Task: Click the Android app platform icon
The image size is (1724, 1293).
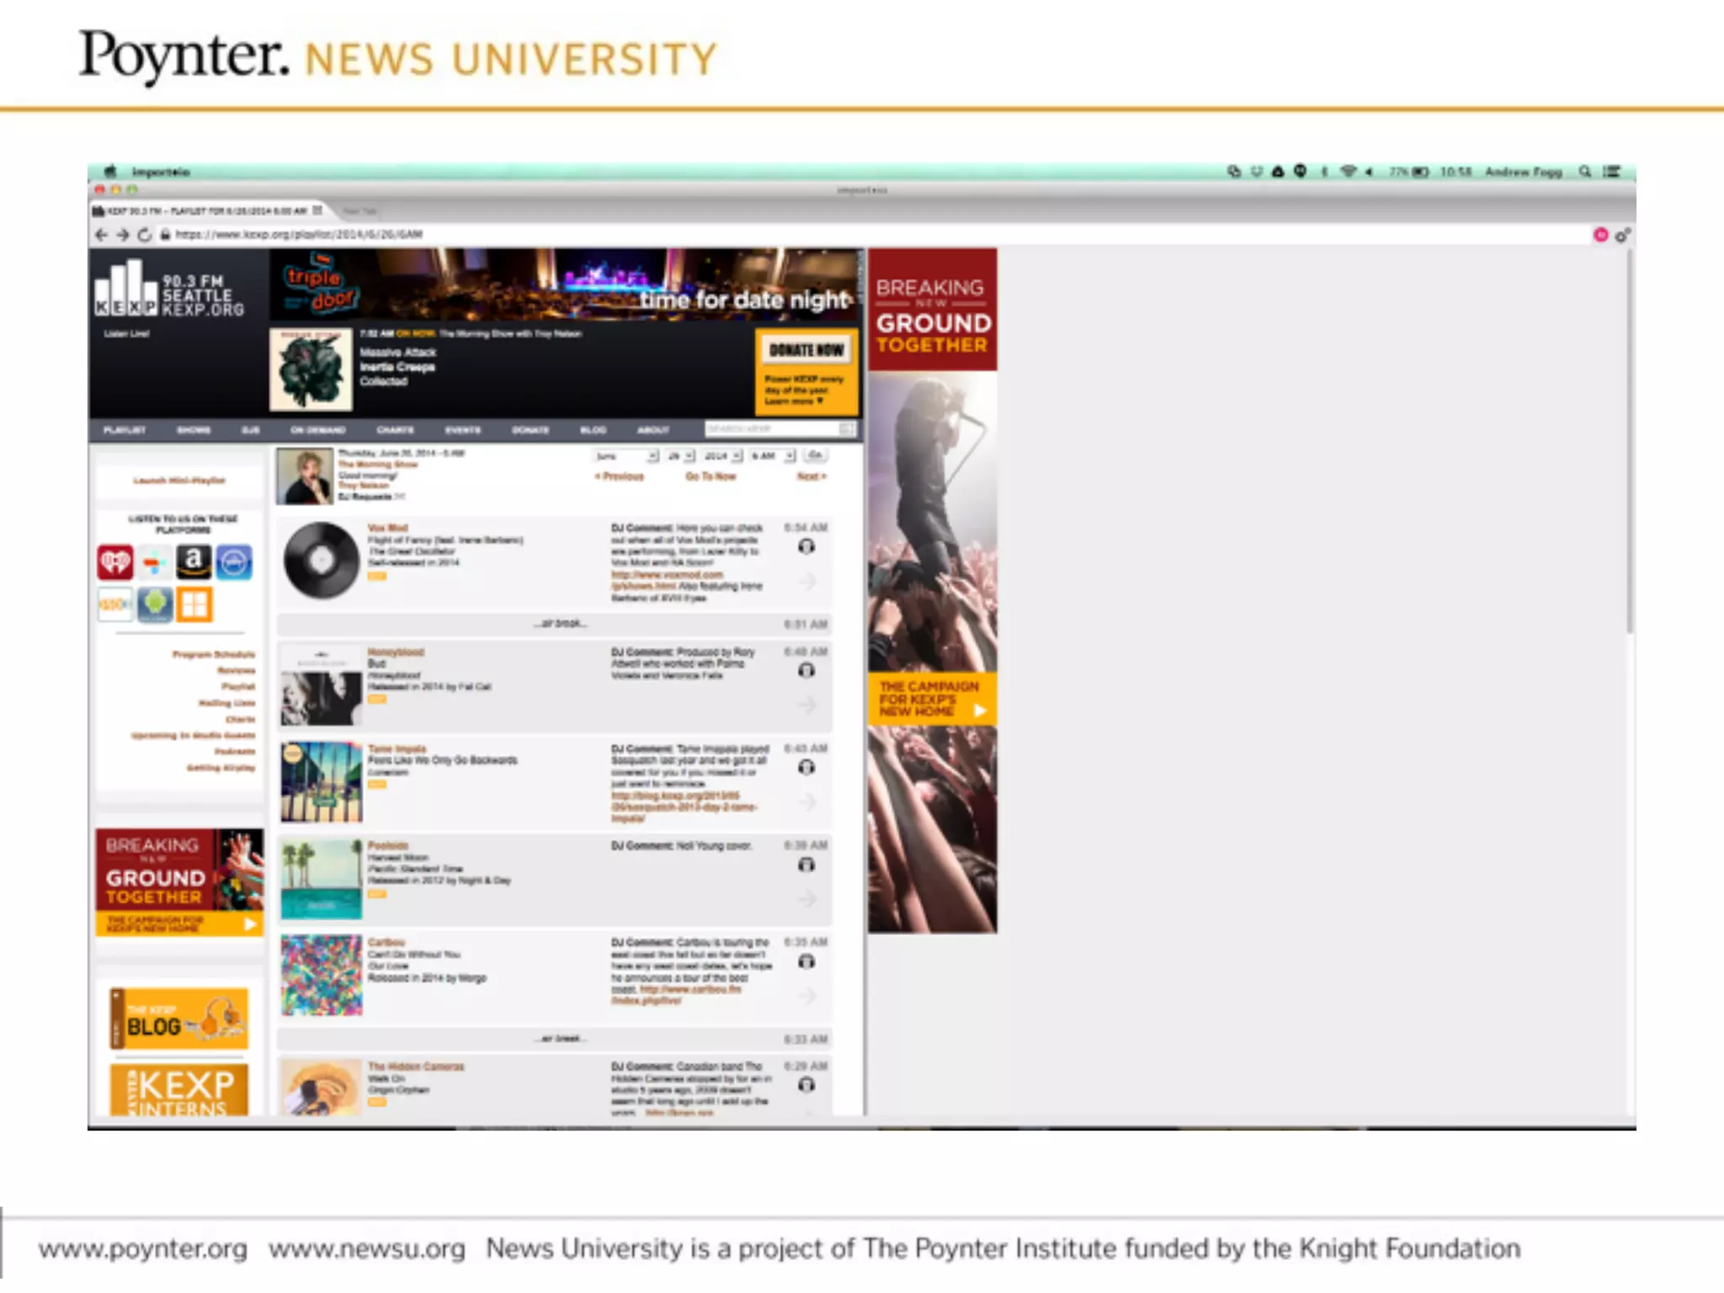Action: pos(155,604)
